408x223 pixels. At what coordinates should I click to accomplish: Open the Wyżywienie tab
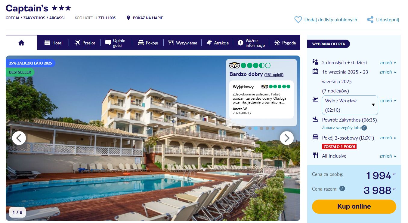(183, 43)
